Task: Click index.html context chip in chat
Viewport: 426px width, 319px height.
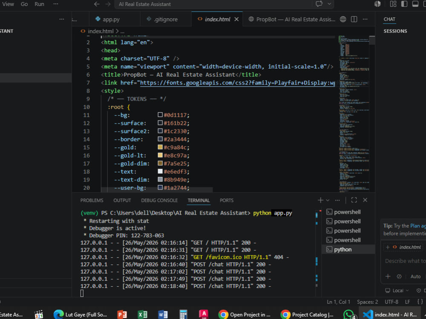Action: point(407,247)
